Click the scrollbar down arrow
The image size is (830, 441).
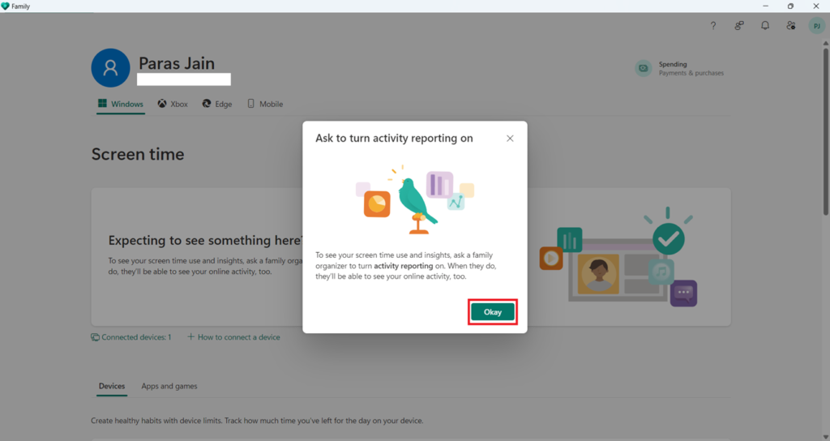(825, 437)
